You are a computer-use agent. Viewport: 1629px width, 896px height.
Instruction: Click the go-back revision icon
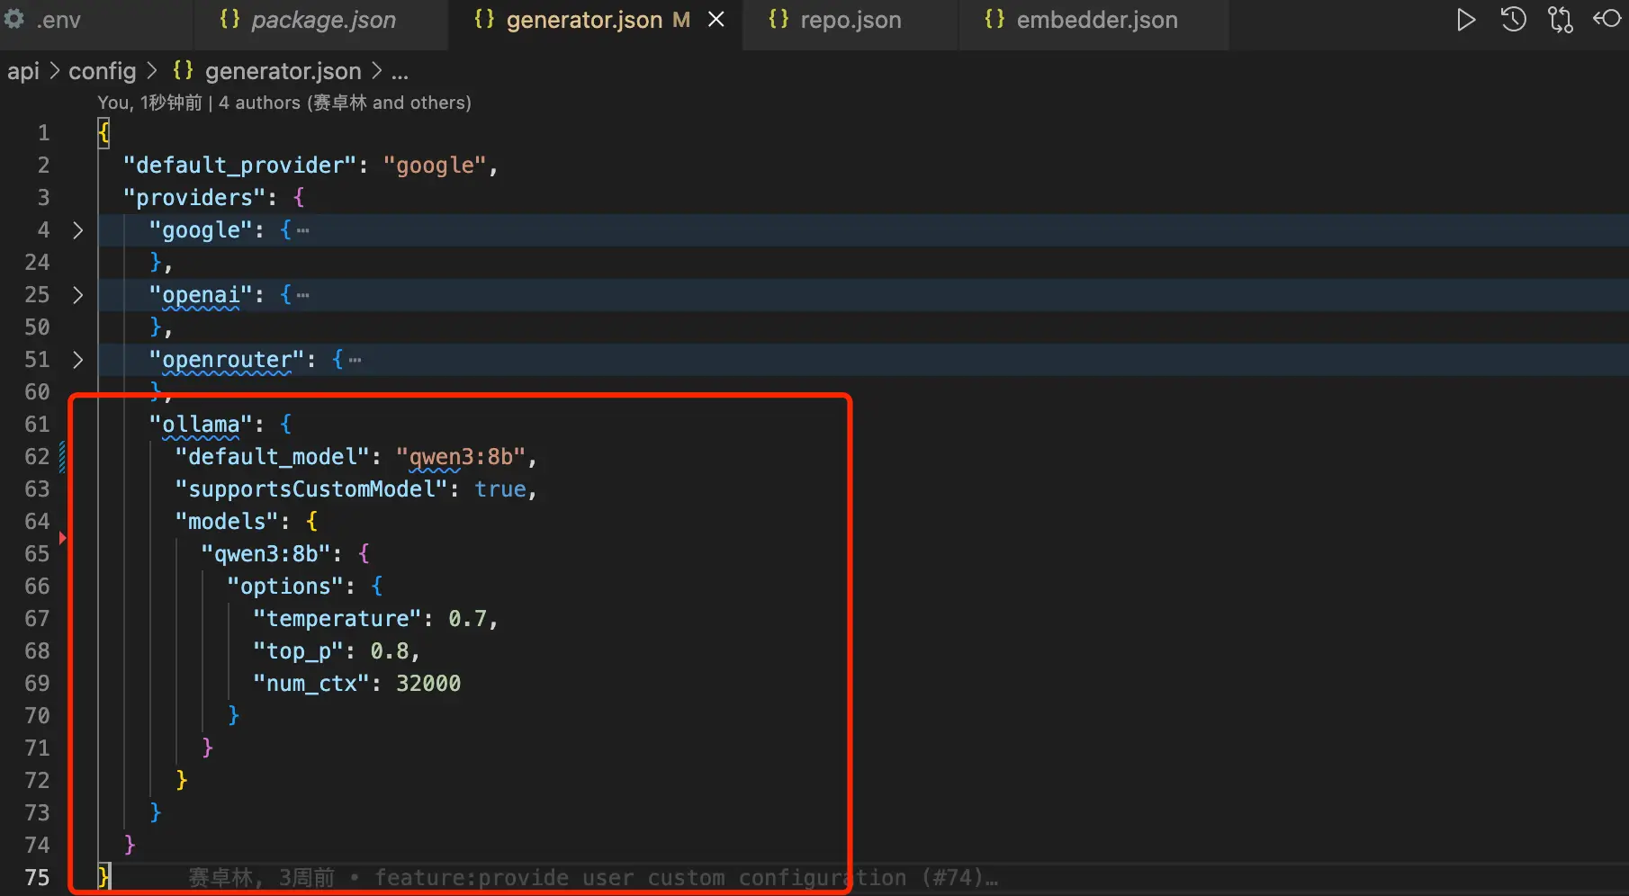1606,19
